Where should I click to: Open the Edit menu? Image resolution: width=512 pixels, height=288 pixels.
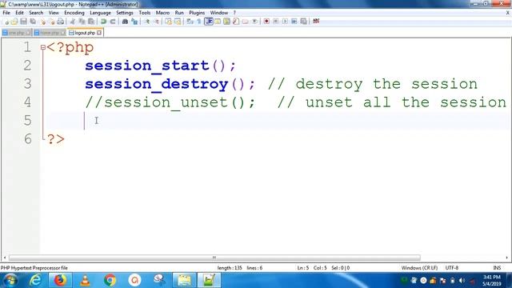(19, 13)
